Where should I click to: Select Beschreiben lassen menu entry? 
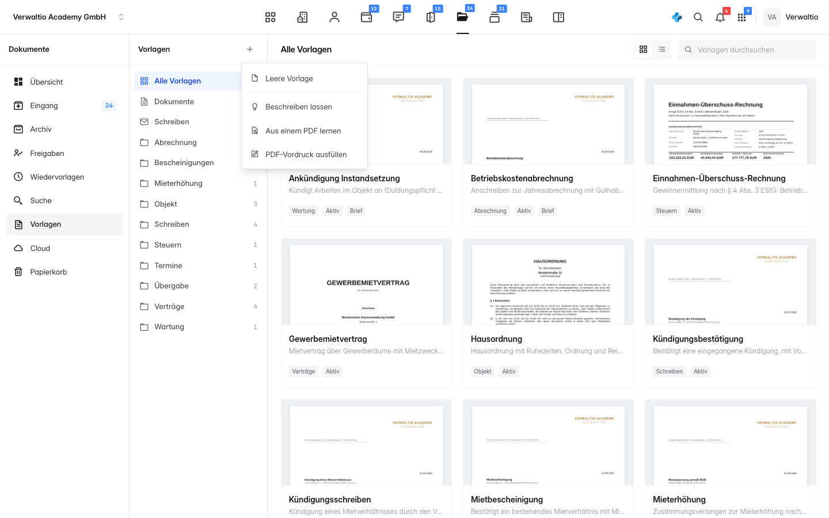tap(305, 107)
